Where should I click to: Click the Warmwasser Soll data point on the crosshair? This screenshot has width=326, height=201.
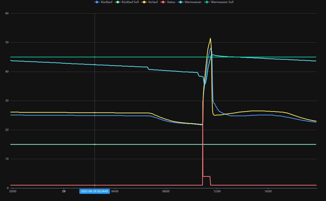95,57
